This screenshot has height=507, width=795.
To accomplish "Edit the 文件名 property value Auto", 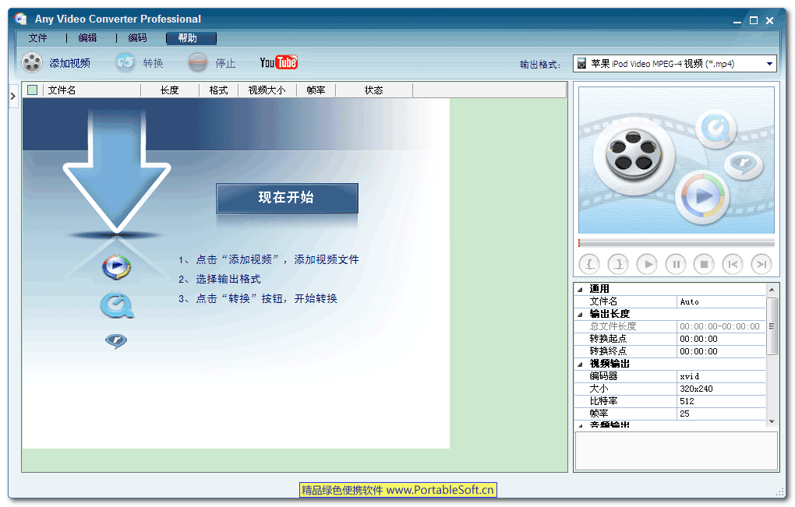I will point(721,302).
